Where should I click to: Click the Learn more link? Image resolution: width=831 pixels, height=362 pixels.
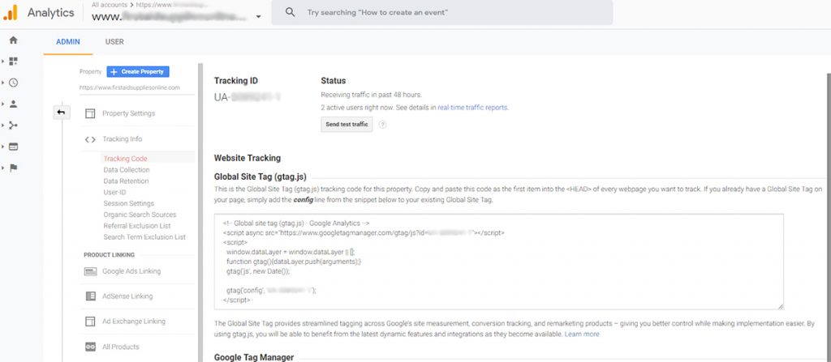point(582,334)
